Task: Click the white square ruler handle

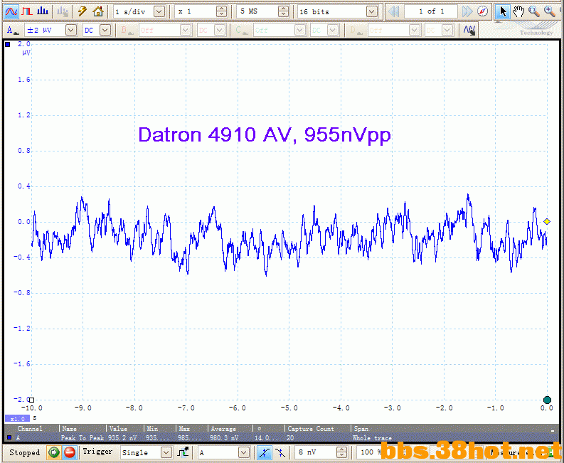Action: [32, 400]
